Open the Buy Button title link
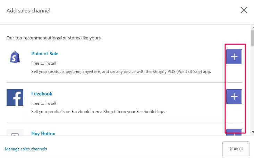The height and width of the screenshot is (158, 254). (43, 133)
